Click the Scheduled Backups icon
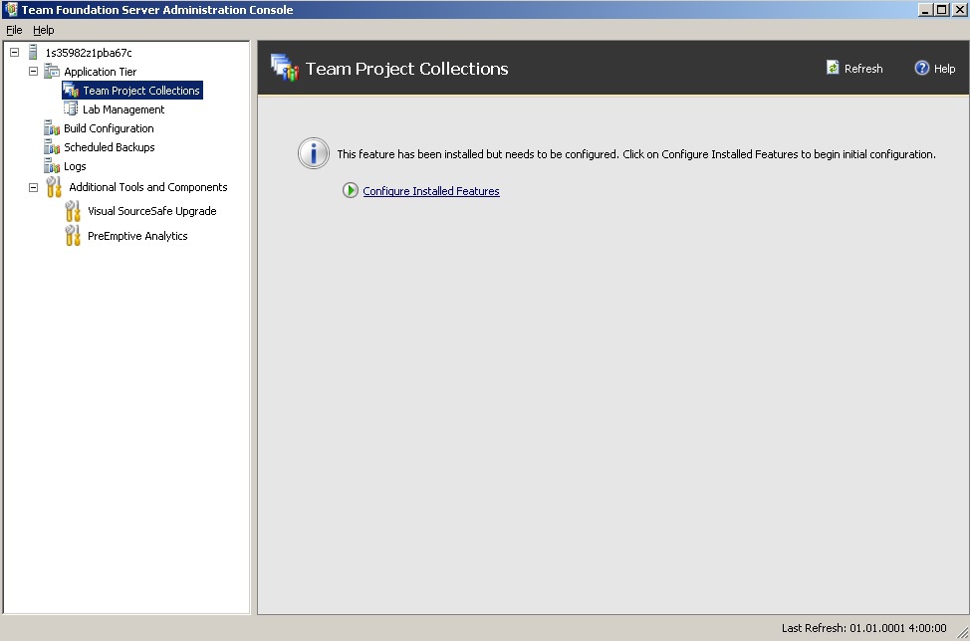Viewport: 970px width, 641px height. pos(52,147)
